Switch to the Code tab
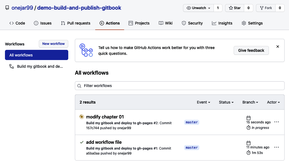 click(x=17, y=23)
